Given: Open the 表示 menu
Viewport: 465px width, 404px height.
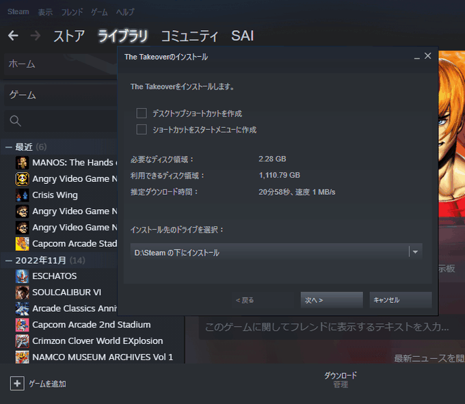Looking at the screenshot, I should click(45, 12).
